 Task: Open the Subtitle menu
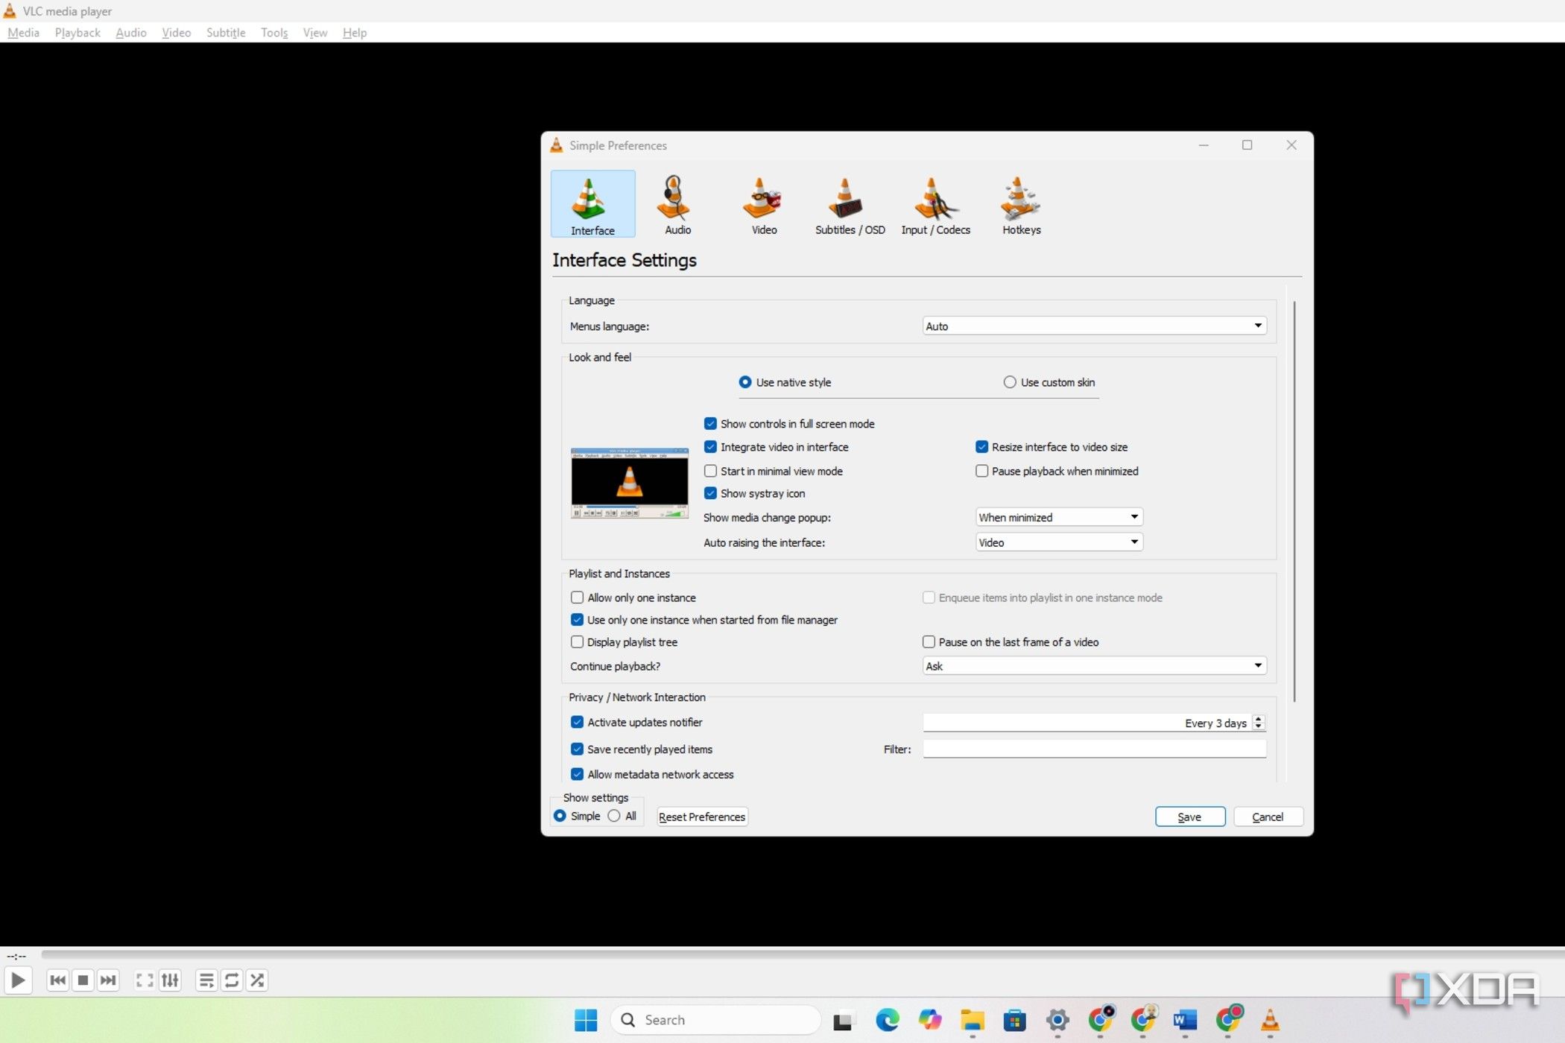pyautogui.click(x=226, y=33)
